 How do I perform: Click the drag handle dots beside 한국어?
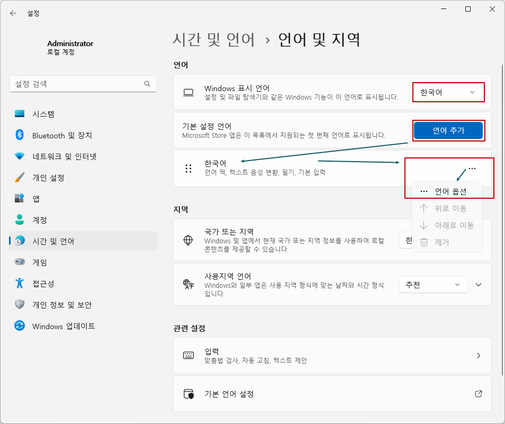(188, 169)
